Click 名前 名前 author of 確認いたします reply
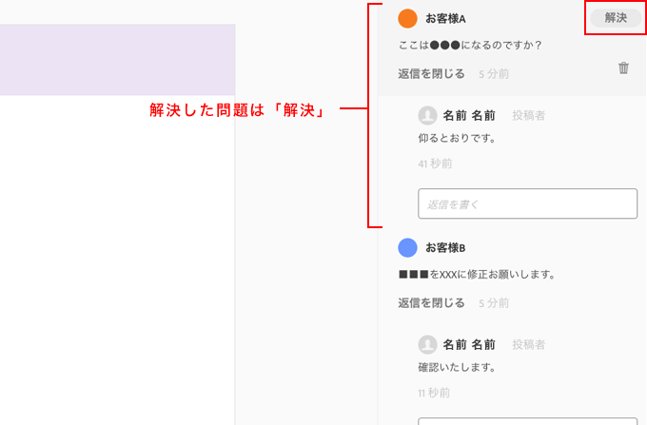 (x=469, y=345)
